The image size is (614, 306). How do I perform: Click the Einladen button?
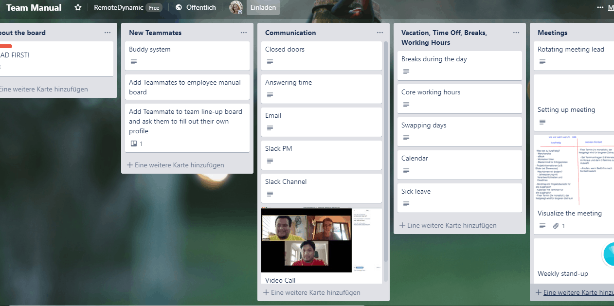click(263, 7)
